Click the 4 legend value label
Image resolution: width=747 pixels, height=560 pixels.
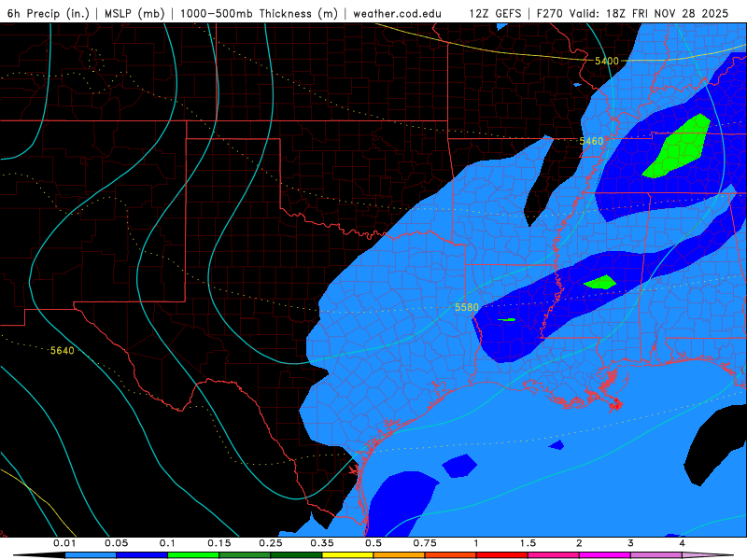pos(683,543)
